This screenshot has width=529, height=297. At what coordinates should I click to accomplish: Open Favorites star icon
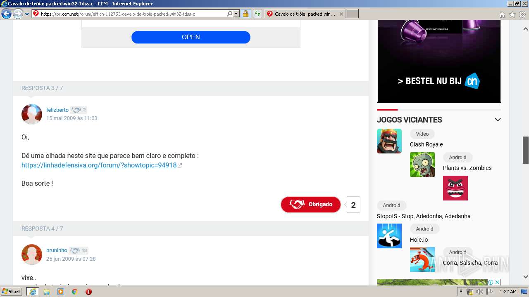tap(512, 14)
